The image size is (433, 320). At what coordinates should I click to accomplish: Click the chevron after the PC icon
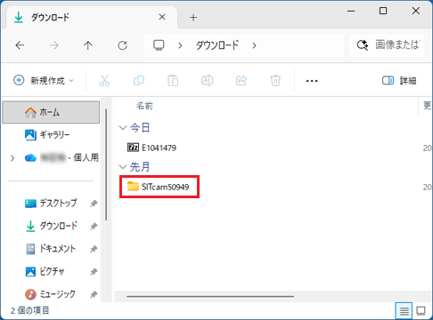[x=180, y=45]
